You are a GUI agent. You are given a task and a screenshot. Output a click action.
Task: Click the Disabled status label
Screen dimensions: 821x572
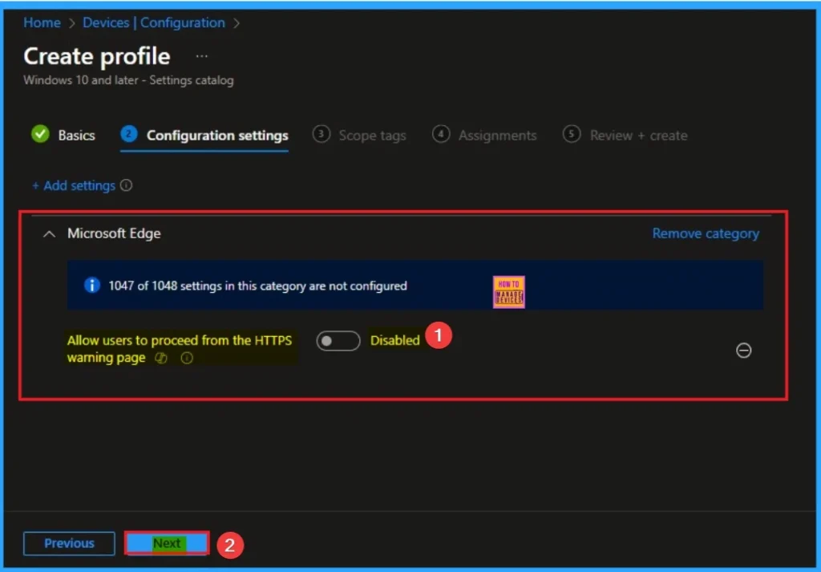tap(394, 340)
